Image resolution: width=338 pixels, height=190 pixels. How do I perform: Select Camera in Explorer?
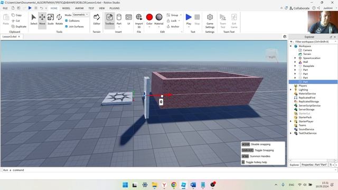[x=307, y=50]
